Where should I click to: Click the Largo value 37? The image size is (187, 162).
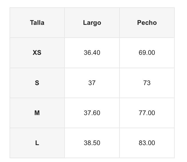click(92, 83)
